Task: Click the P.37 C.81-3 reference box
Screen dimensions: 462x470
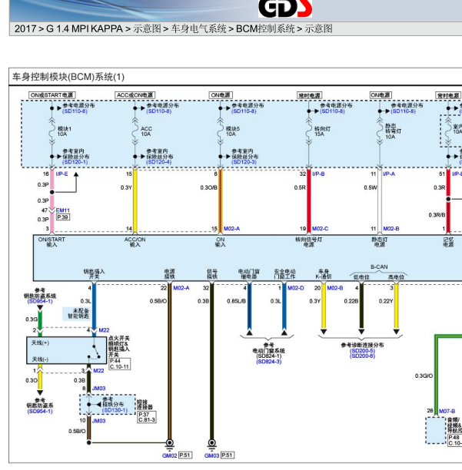Action: click(147, 417)
